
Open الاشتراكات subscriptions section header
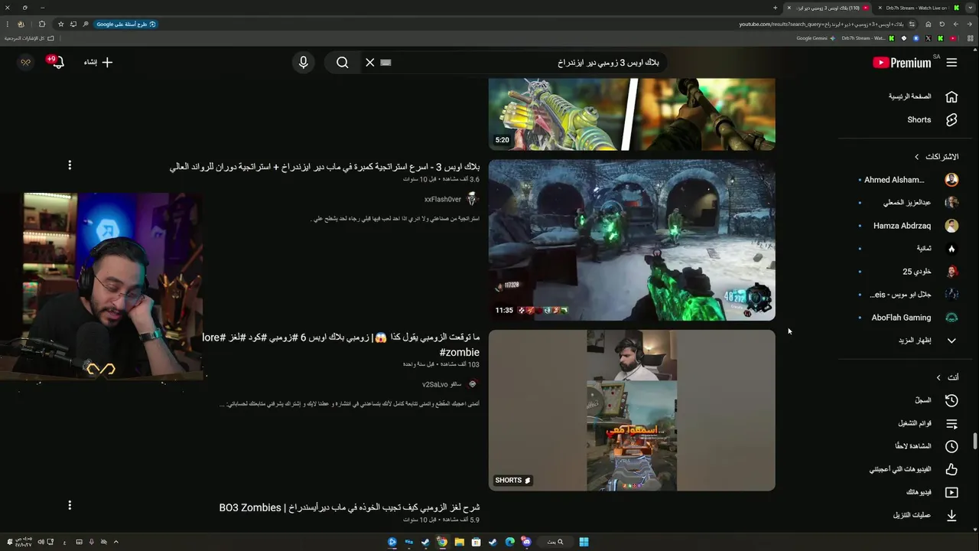(x=937, y=157)
